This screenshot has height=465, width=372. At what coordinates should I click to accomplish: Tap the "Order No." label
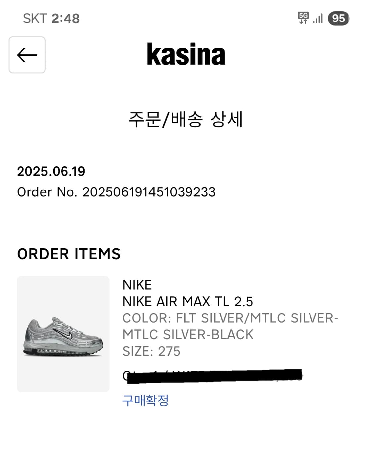(x=47, y=192)
